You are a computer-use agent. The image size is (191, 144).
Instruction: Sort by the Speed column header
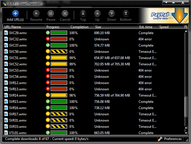pyautogui.click(x=171, y=27)
